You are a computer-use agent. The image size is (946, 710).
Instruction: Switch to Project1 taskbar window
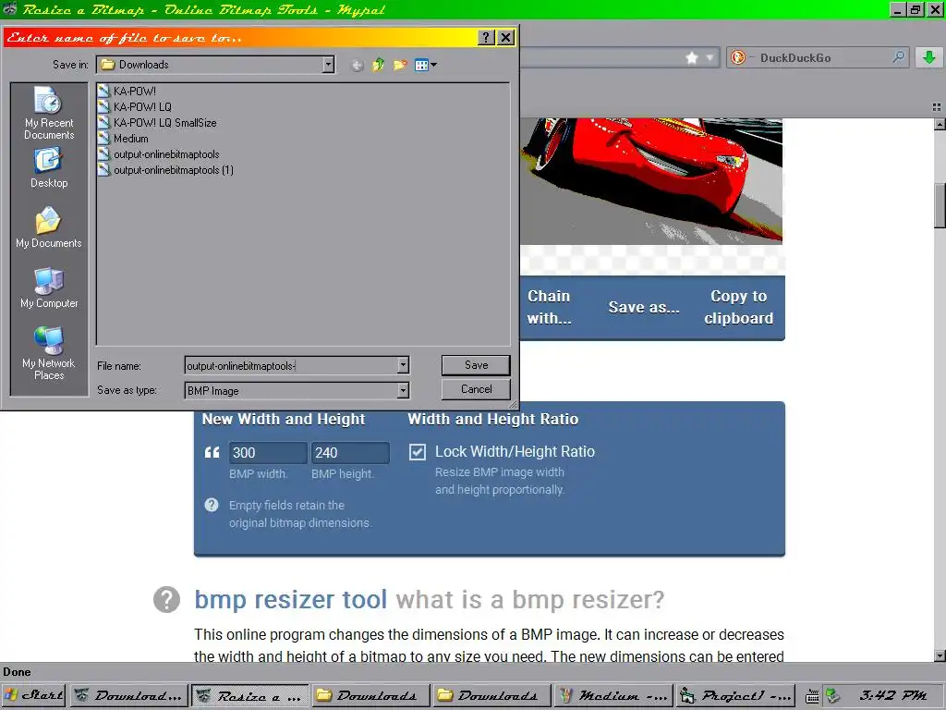[734, 695]
